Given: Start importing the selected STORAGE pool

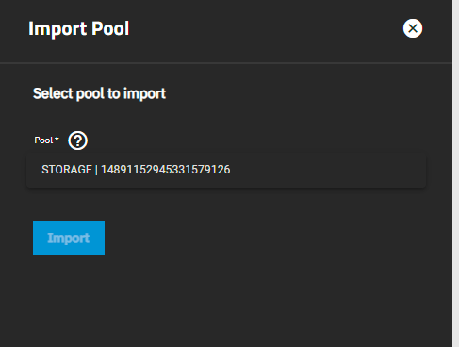Looking at the screenshot, I should (x=69, y=238).
